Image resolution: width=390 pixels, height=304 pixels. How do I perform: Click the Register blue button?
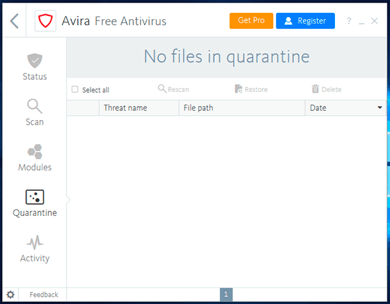[x=306, y=20]
